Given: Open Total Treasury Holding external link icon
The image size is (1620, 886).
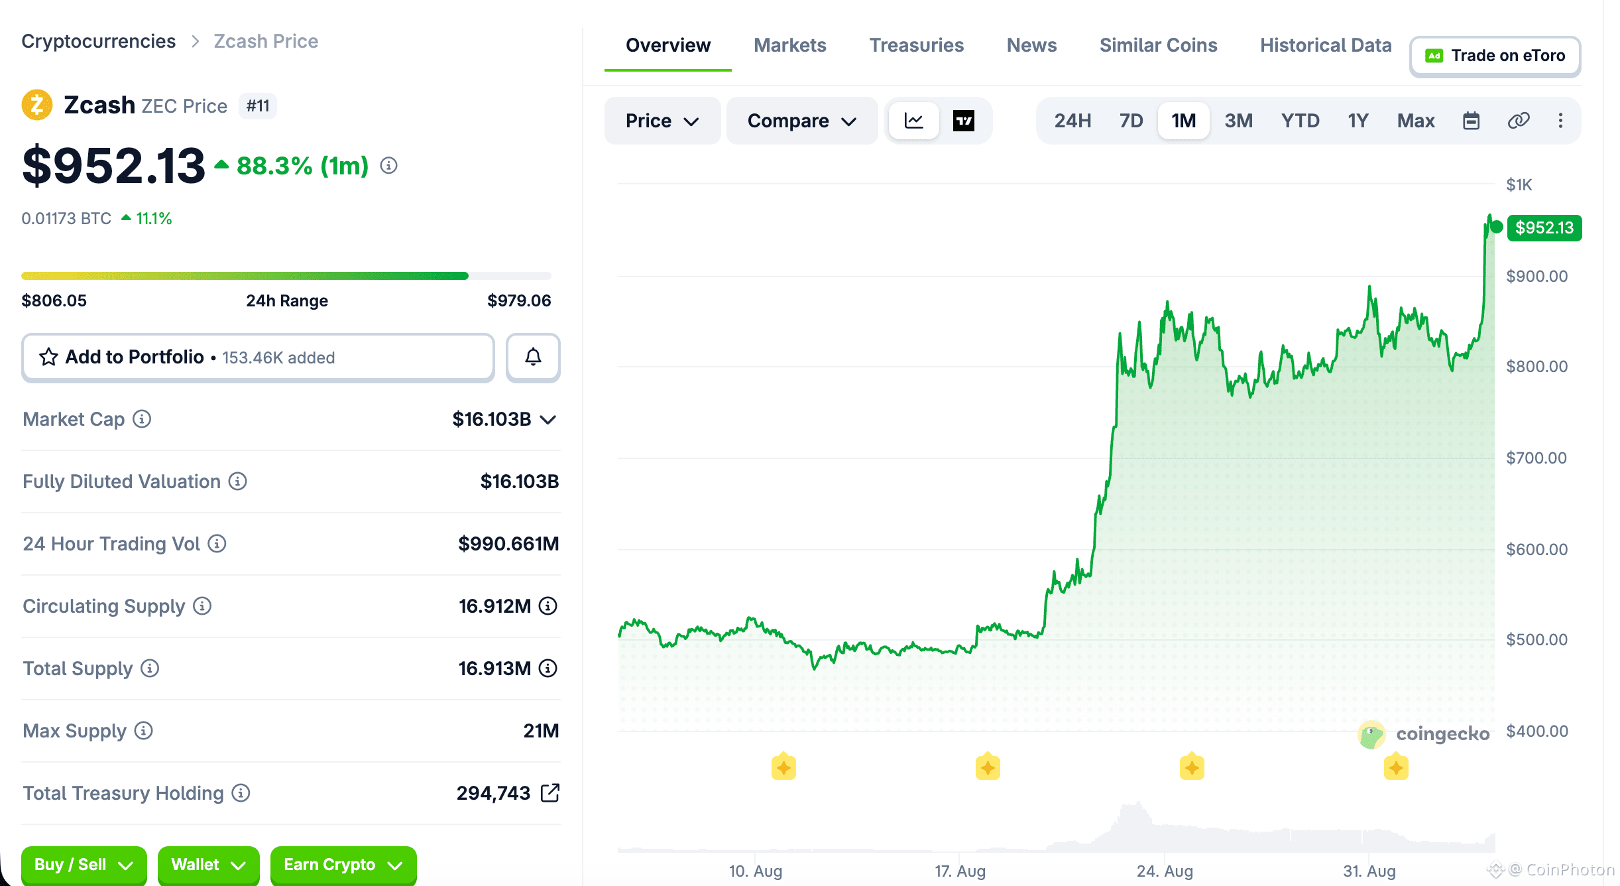Looking at the screenshot, I should 550,792.
